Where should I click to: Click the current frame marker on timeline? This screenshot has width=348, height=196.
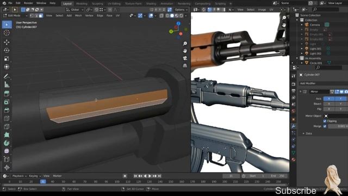click(x=43, y=182)
